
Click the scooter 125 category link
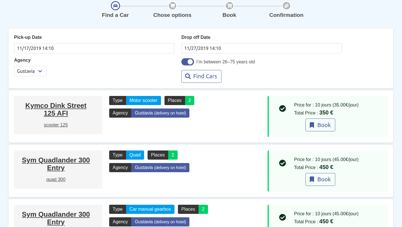coord(56,125)
